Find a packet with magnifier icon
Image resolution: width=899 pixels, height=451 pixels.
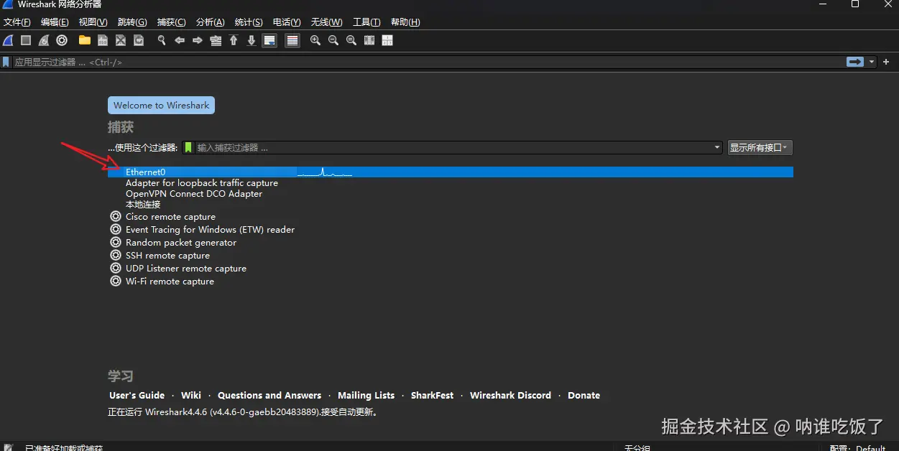point(162,40)
